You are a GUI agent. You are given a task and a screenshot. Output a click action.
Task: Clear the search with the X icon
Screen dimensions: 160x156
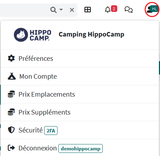72,10
